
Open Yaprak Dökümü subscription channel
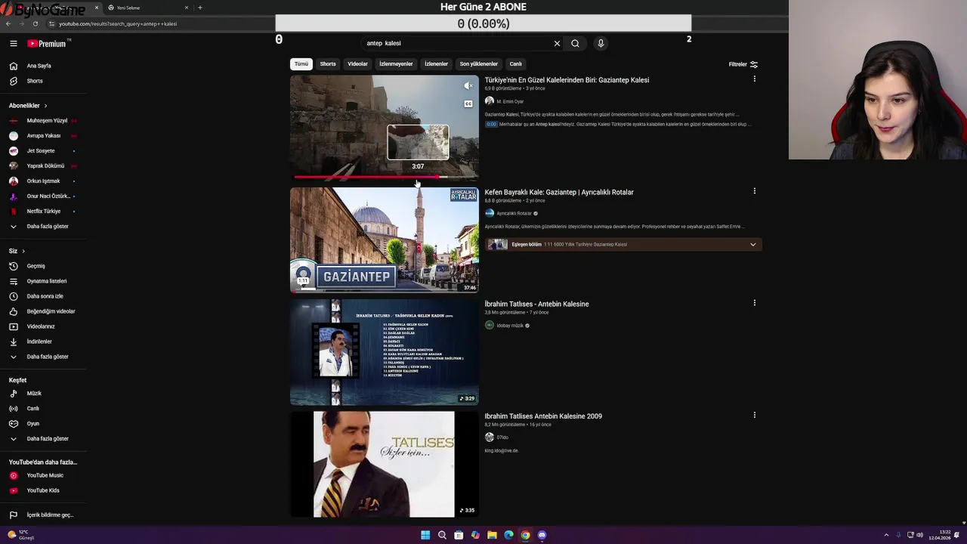coord(45,166)
